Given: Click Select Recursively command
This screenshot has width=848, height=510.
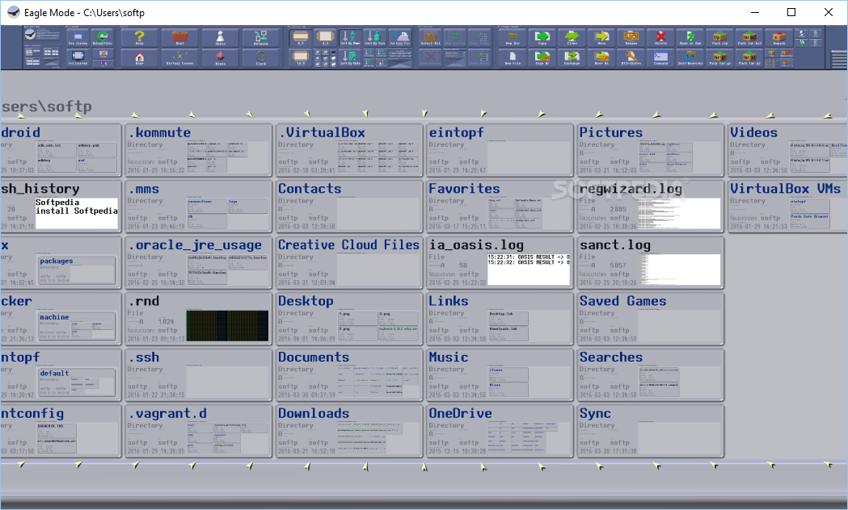Looking at the screenshot, I should pos(690,58).
